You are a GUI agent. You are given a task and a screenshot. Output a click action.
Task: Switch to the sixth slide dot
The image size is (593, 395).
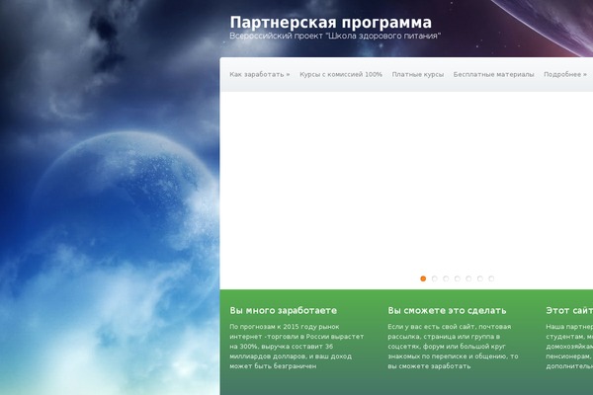[x=480, y=278]
